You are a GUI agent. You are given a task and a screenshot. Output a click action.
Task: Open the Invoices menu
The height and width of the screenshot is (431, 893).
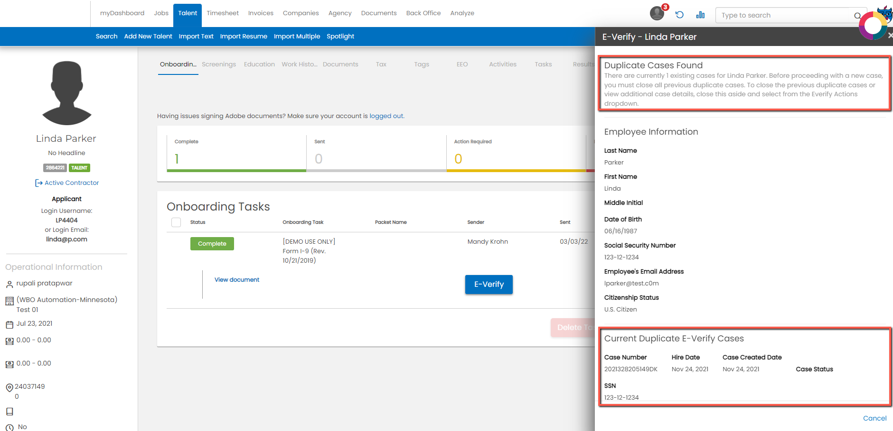coord(261,13)
